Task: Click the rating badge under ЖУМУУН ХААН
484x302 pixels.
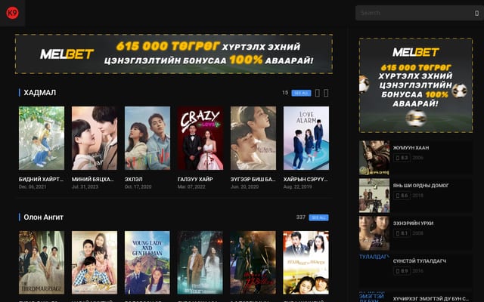Action: (402, 158)
